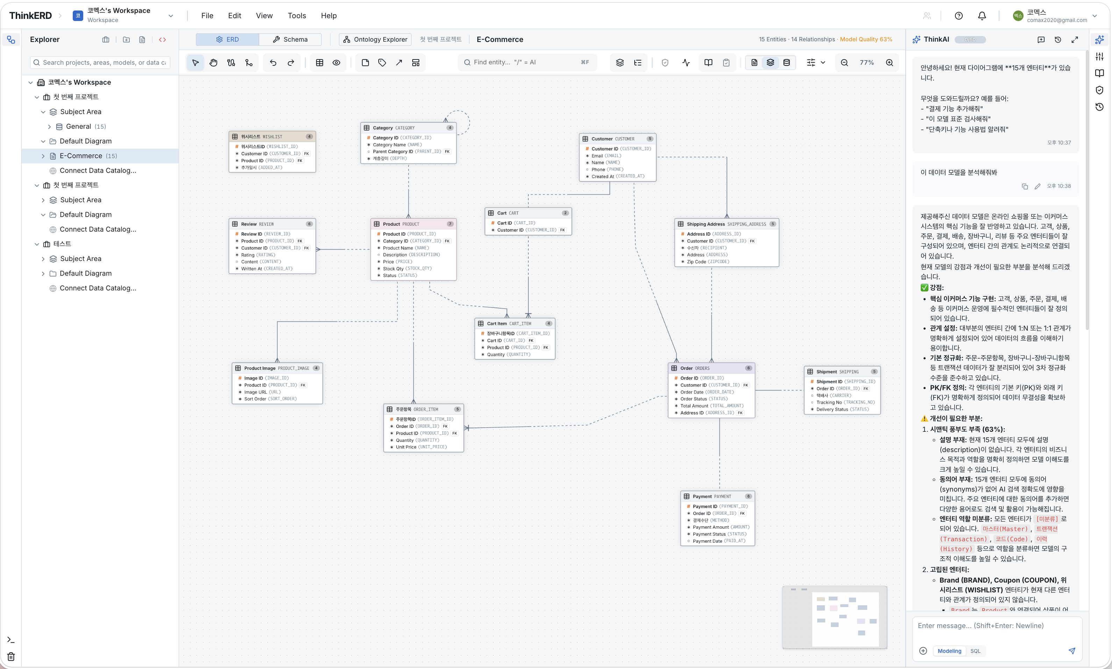Open the workspace switcher dropdown
This screenshot has width=1112, height=669.
click(171, 16)
